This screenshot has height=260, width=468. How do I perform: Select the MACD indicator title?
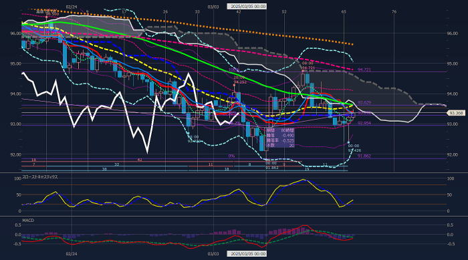(x=28, y=221)
